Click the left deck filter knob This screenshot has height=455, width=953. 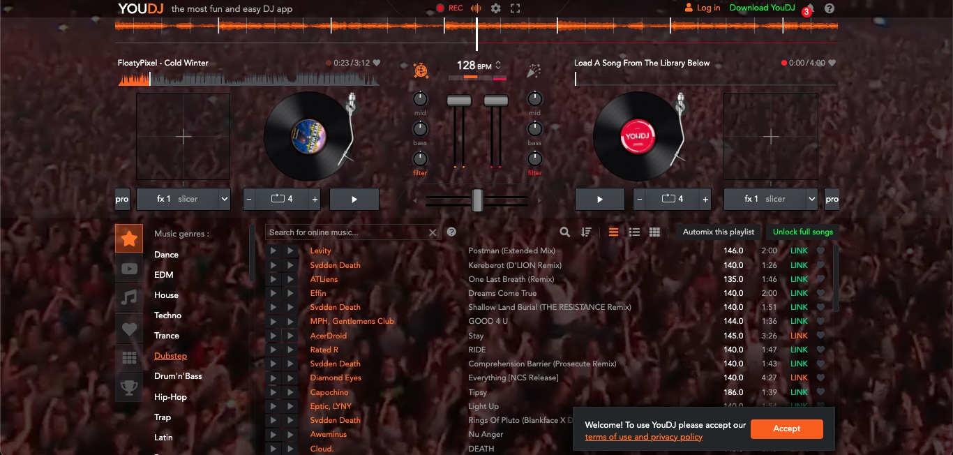[420, 158]
